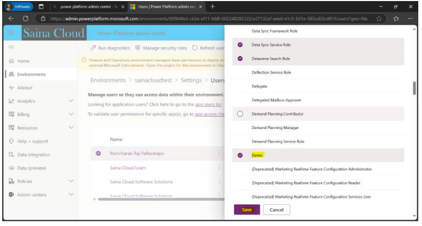Click the tab actions icon beside InPrivate
This screenshot has width=422, height=226.
coord(41,7)
